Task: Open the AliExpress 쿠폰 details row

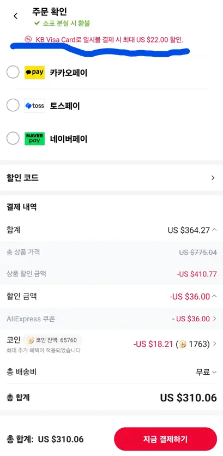Action: [x=111, y=319]
